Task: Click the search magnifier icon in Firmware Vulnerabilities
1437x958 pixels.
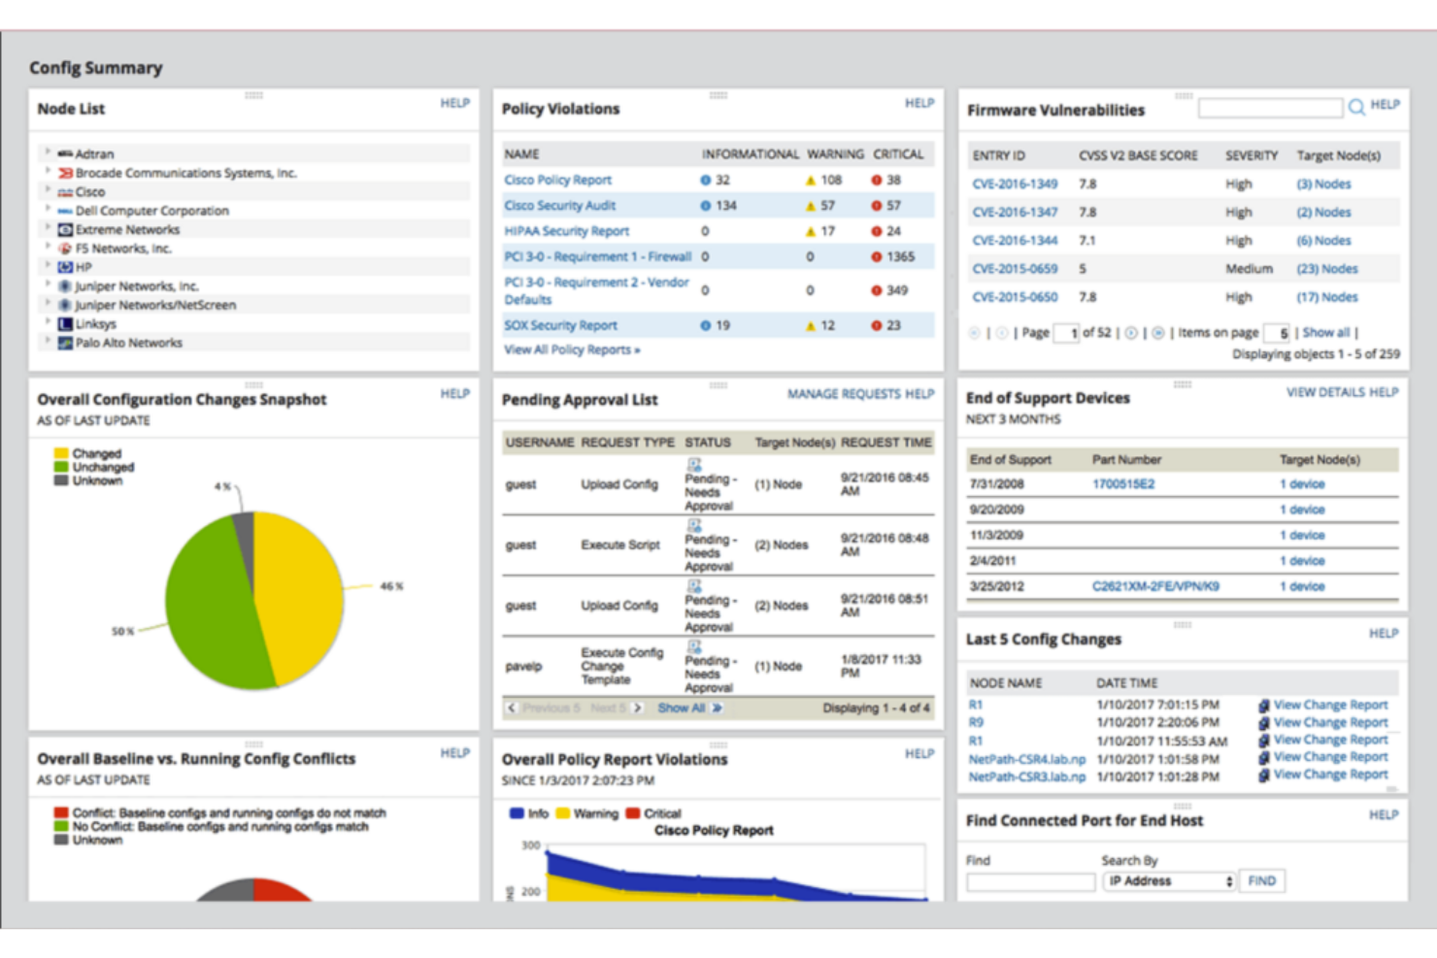Action: [x=1355, y=107]
